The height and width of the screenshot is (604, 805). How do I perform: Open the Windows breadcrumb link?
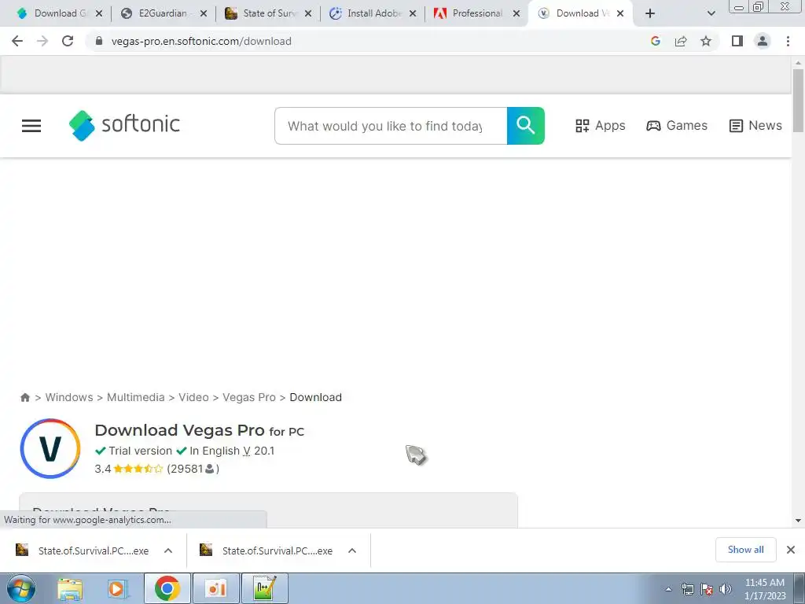click(x=69, y=397)
